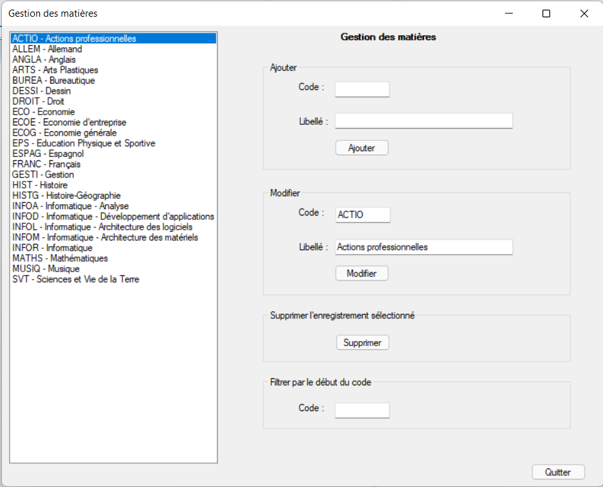
Task: Click the Code field containing ACTIO
Action: coord(362,215)
